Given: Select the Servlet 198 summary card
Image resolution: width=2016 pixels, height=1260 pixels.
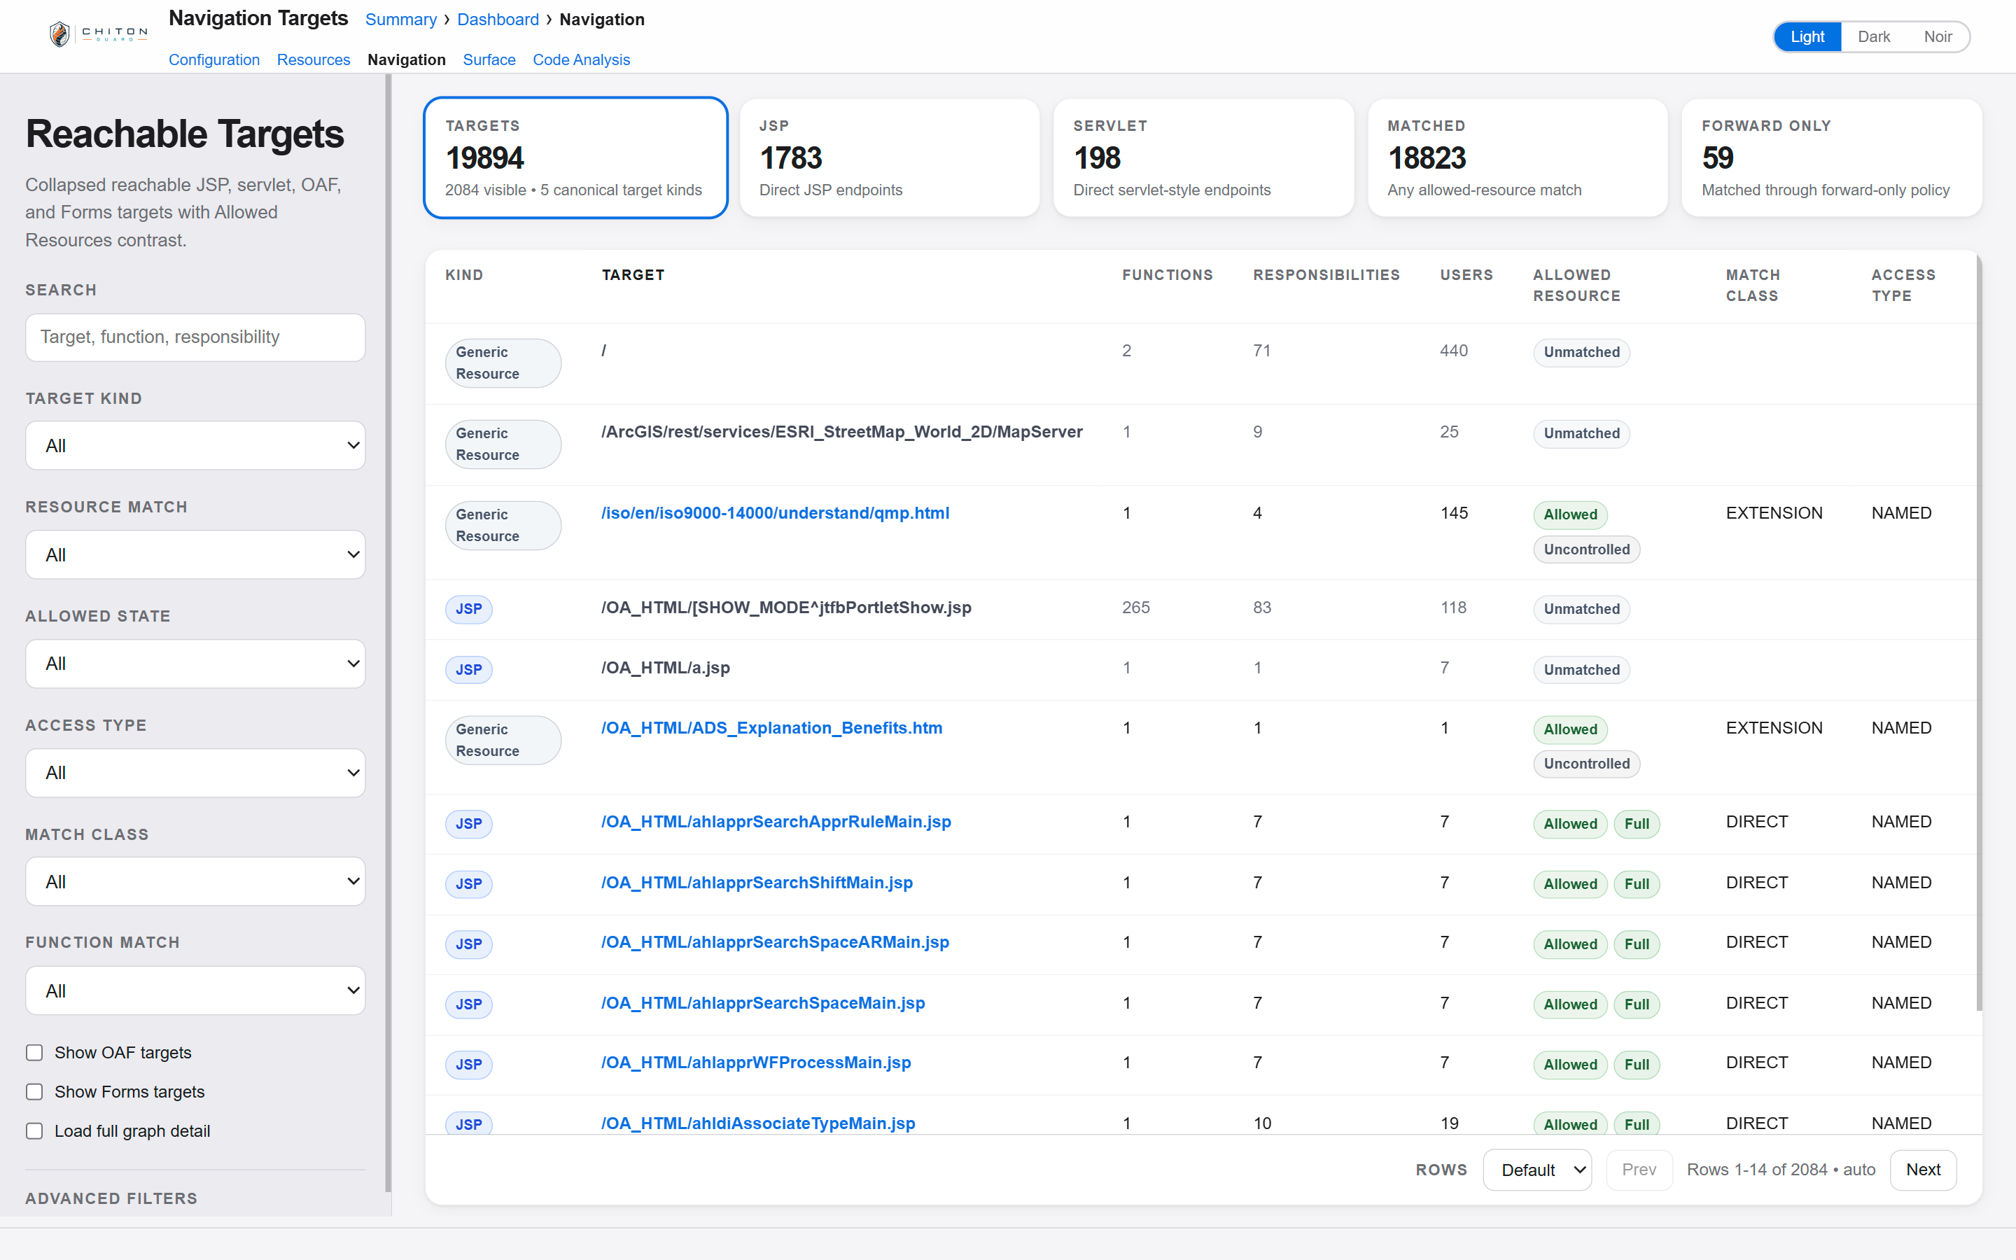Looking at the screenshot, I should pos(1204,157).
